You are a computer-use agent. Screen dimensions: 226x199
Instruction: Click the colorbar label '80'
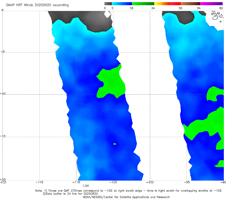coord(221,8)
